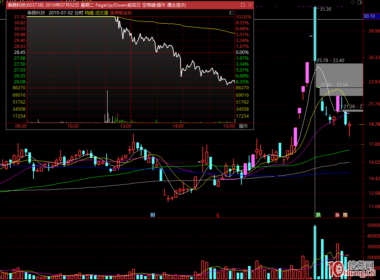
Task: Toggle the 均线 average line label
Action: tap(89, 13)
